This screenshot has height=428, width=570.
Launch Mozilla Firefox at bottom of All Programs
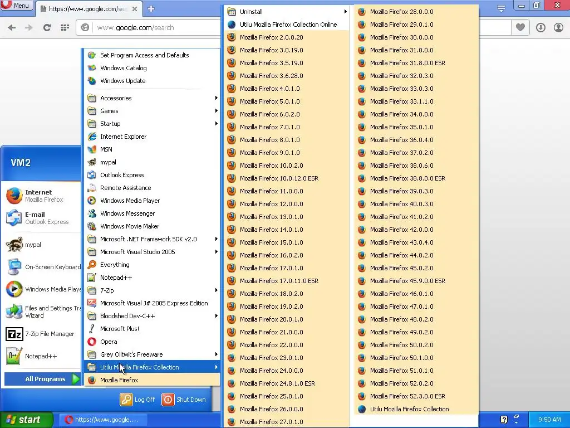[x=152, y=380]
